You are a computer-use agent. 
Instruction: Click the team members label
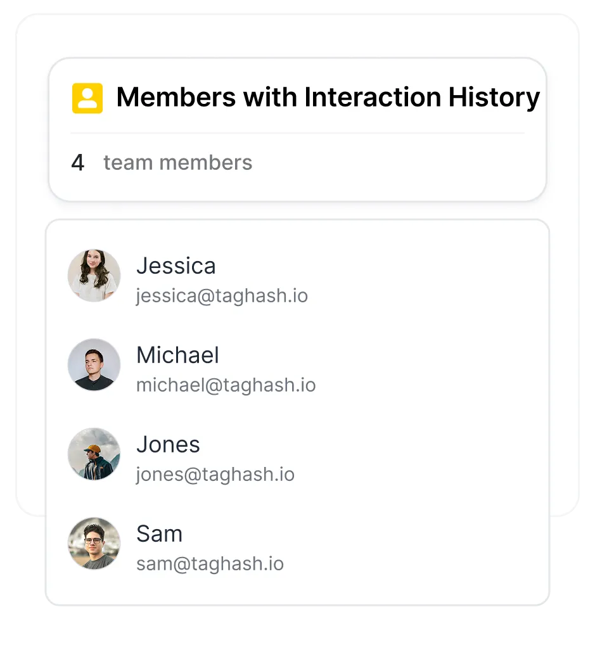click(x=178, y=163)
